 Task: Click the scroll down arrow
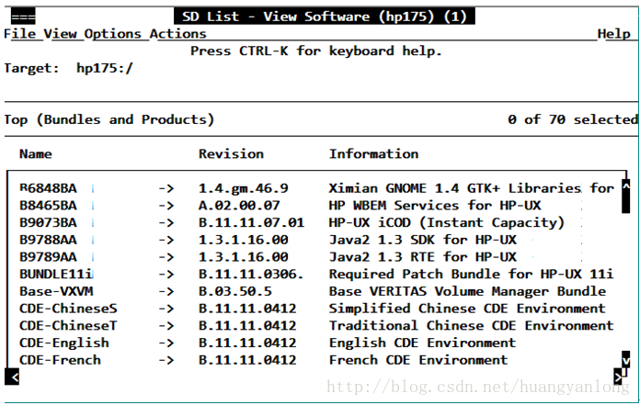coord(625,360)
